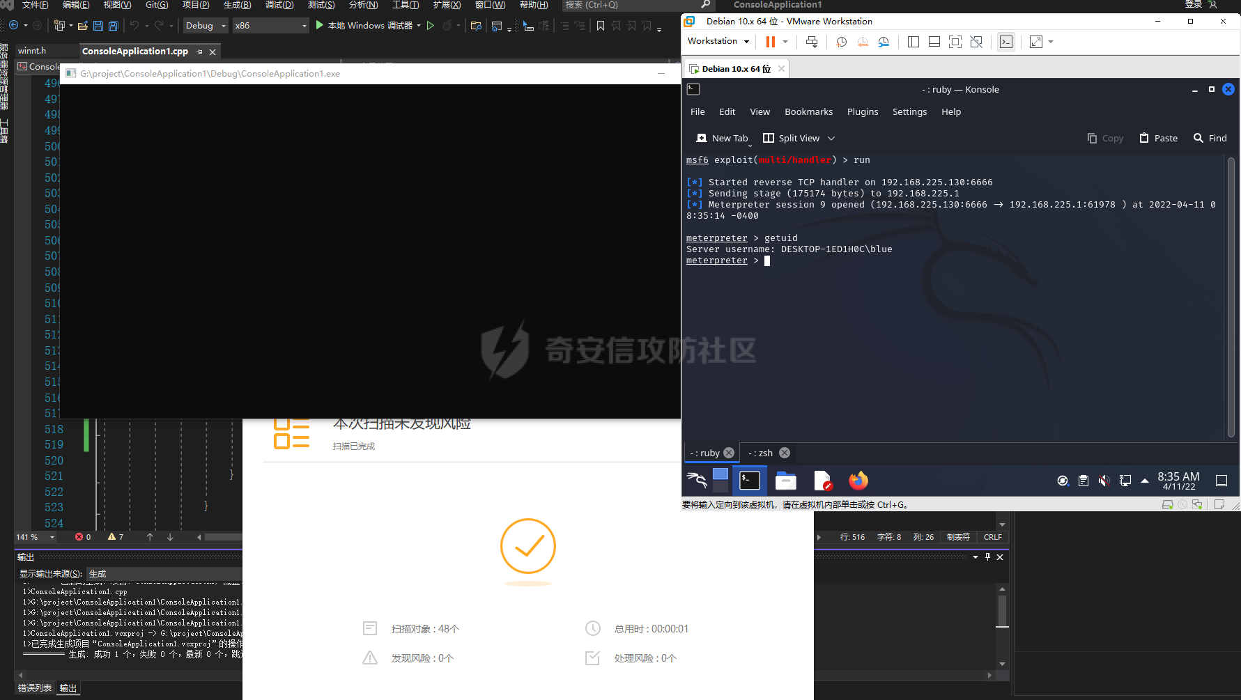Open the Settings menu in Konsole

click(909, 112)
